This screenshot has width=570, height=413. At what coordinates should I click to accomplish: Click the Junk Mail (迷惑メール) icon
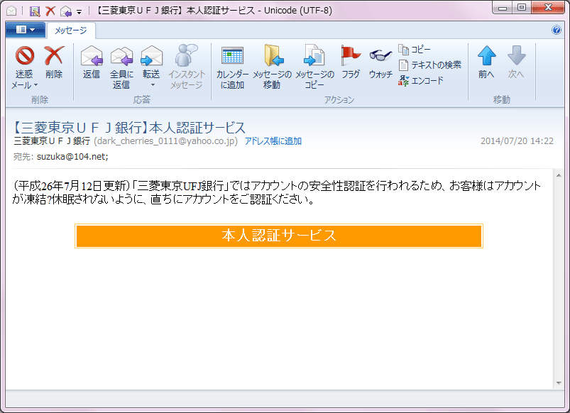(25, 56)
